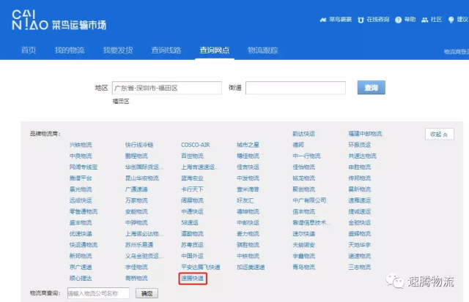Screen dimensions: 469x302
Task: Choose the 优速快递 link
Action: point(81,234)
